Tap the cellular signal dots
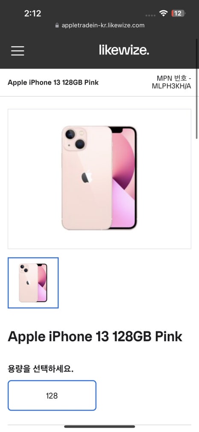The width and height of the screenshot is (199, 432). coord(150,15)
